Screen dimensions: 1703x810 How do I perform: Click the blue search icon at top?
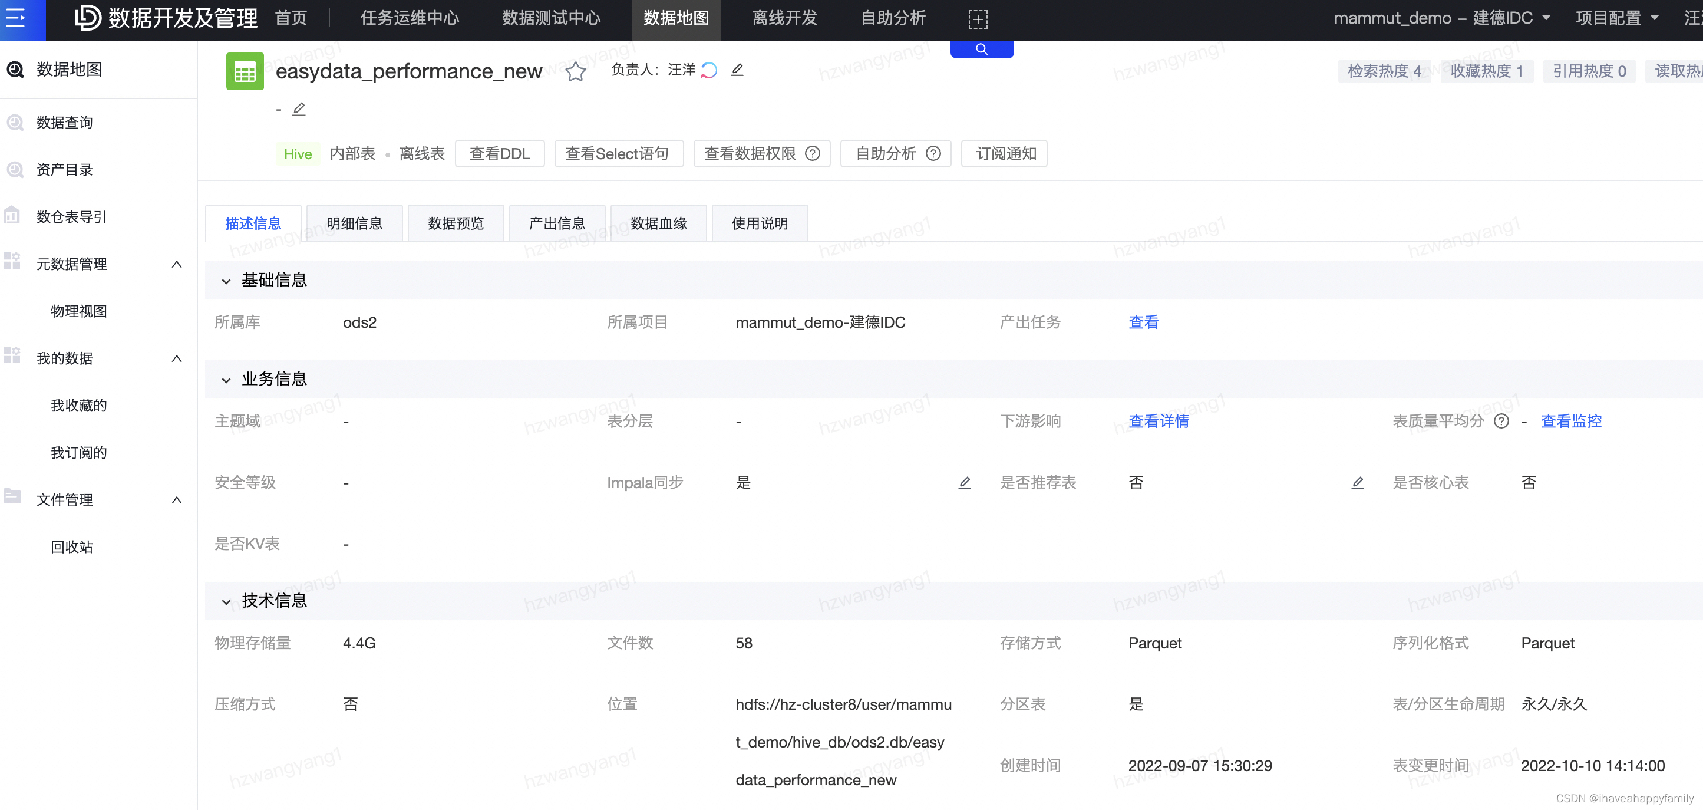click(982, 50)
